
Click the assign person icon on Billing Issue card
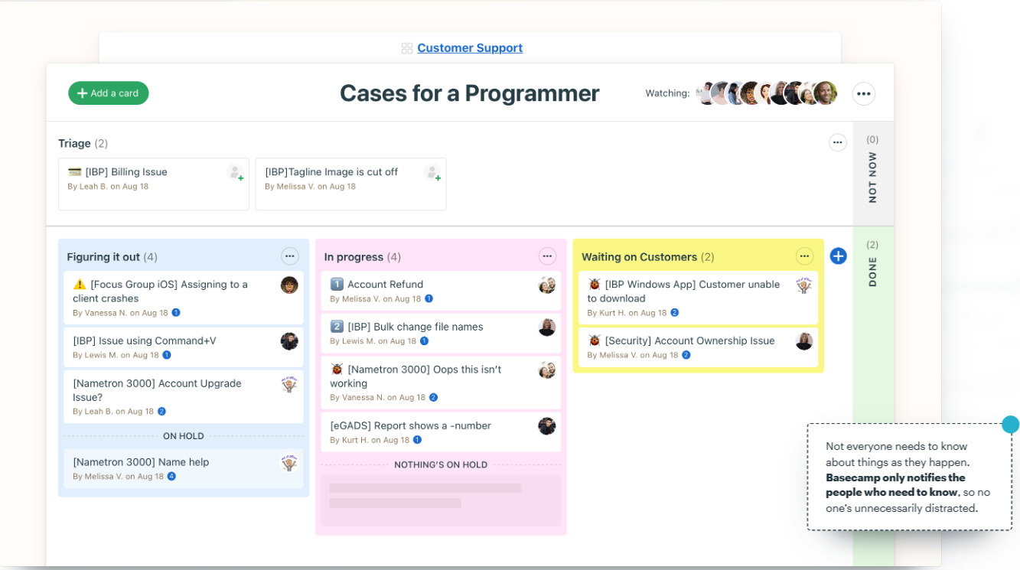click(235, 174)
